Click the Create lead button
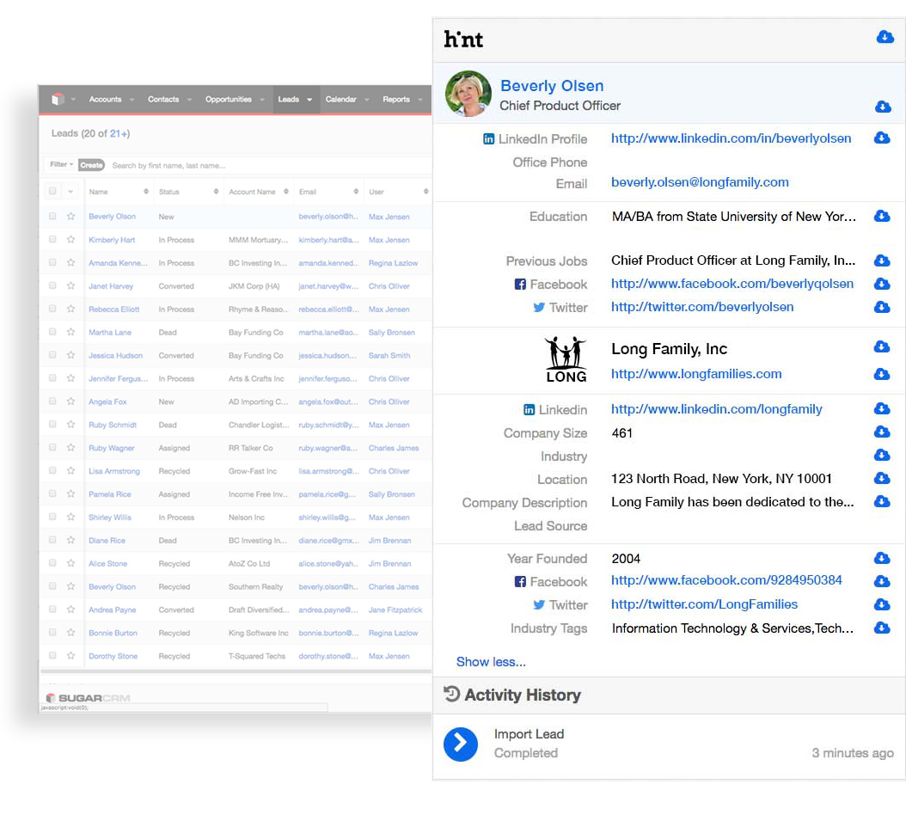Viewport: 906px width, 821px height. (91, 165)
